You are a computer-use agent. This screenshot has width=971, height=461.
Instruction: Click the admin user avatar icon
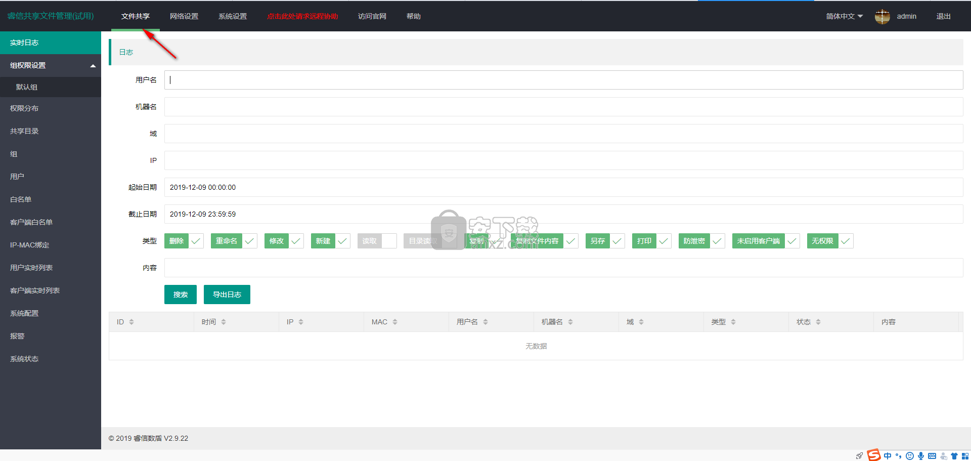(x=882, y=17)
